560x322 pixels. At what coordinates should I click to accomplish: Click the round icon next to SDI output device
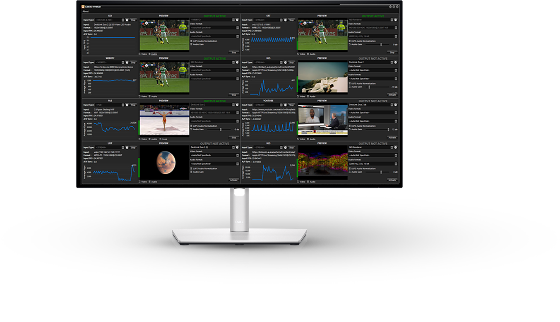(237, 20)
